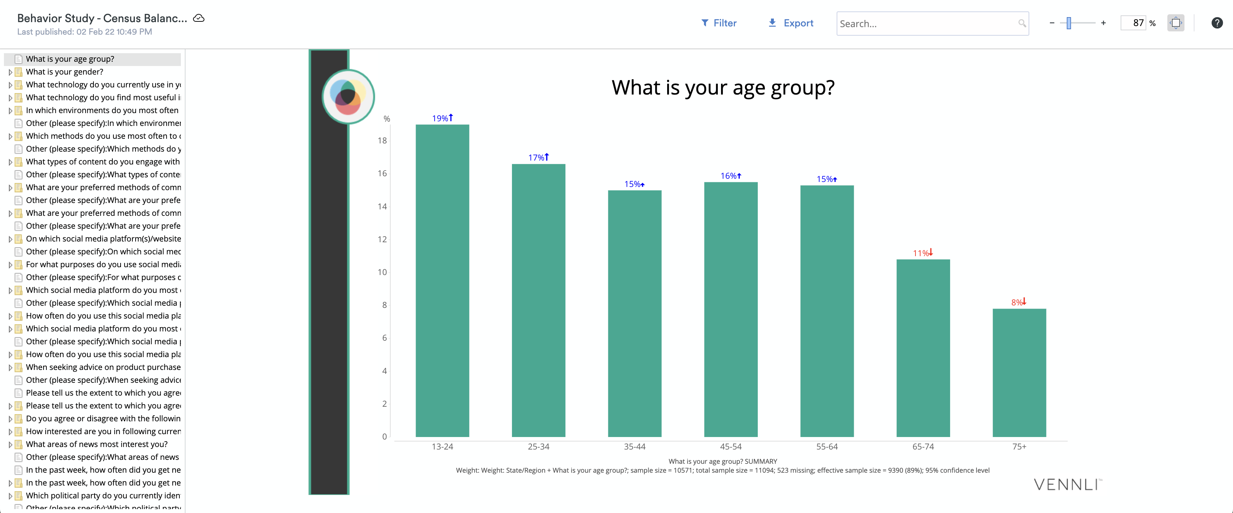Click the Export download icon

[772, 23]
